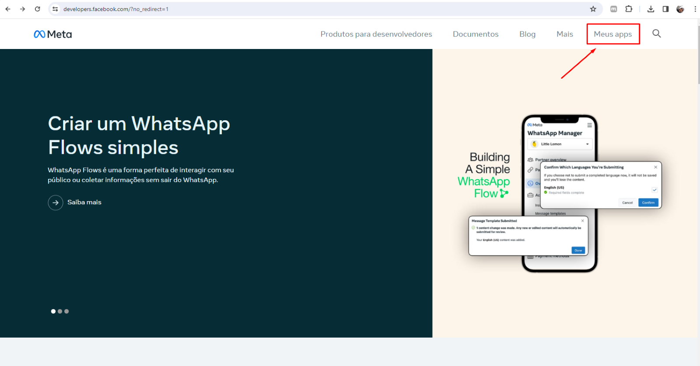This screenshot has height=366, width=700.
Task: Open the Chrome three-dot menu
Action: 695,9
